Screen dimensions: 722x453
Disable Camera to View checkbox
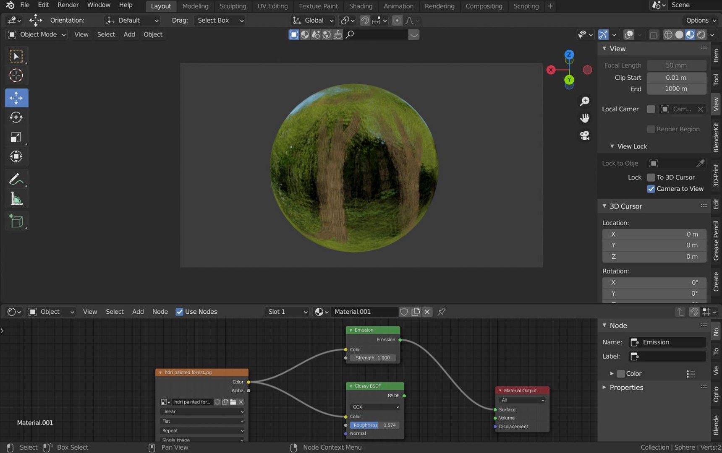pos(651,189)
